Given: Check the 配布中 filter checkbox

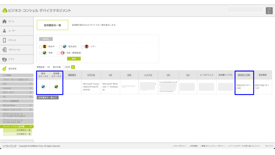Looking at the screenshot, I should 40,47.
